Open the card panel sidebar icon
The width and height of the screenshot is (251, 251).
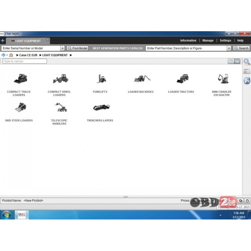[247, 71]
